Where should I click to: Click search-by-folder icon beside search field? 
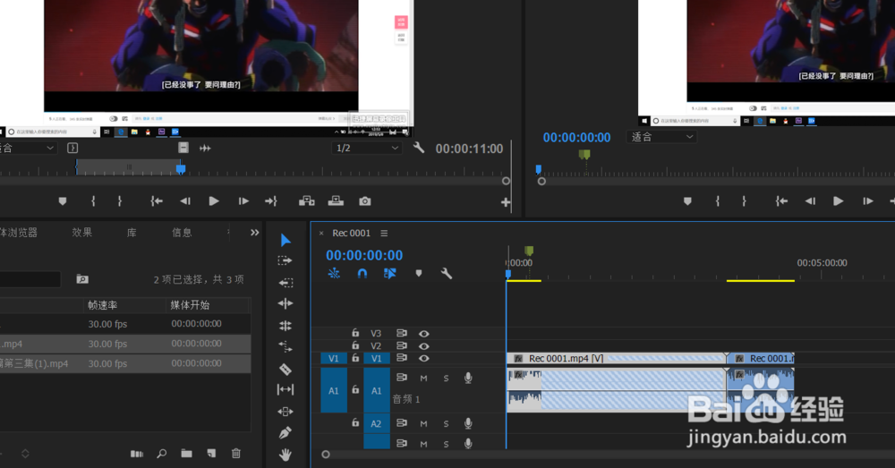pyautogui.click(x=82, y=279)
